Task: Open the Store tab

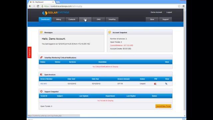Action: point(152,19)
